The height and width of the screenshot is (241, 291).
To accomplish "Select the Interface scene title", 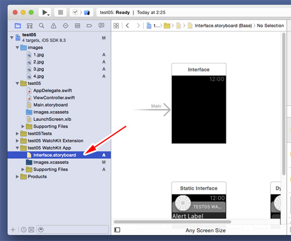I will pyautogui.click(x=198, y=69).
